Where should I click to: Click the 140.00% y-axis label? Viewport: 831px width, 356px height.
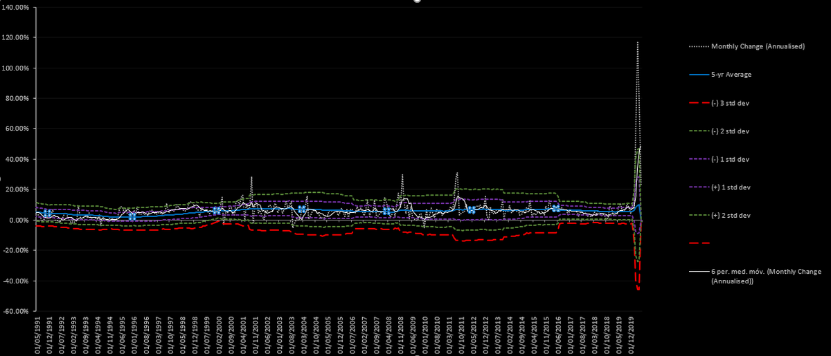[14, 7]
